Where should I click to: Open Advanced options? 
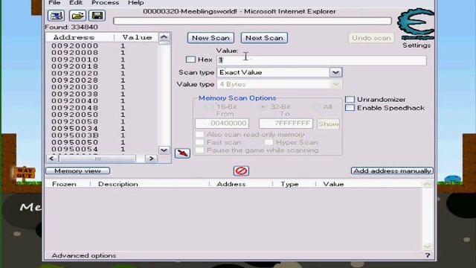point(84,255)
